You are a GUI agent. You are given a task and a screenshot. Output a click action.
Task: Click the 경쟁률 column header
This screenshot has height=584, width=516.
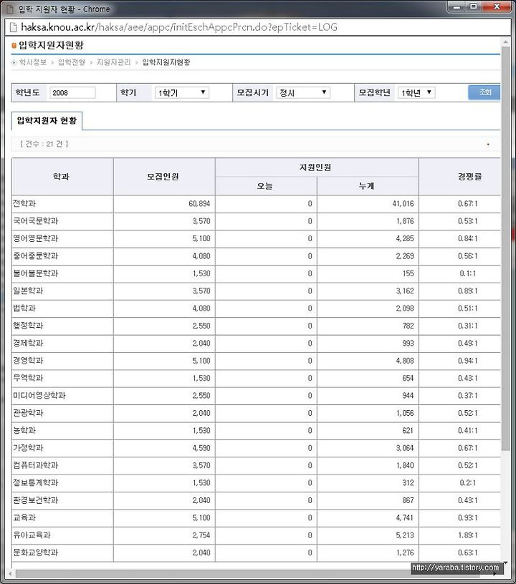[459, 177]
